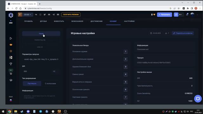203x114 pixels.
Task: Switch to the КОНФИГ tab
Action: pyautogui.click(x=113, y=21)
